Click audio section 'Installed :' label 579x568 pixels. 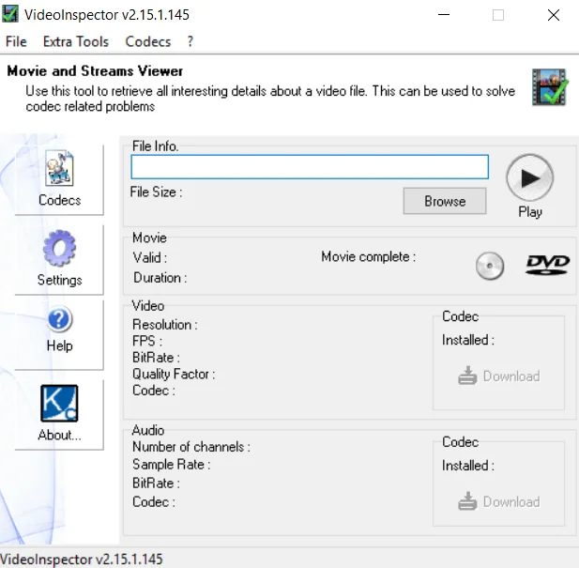(x=468, y=466)
